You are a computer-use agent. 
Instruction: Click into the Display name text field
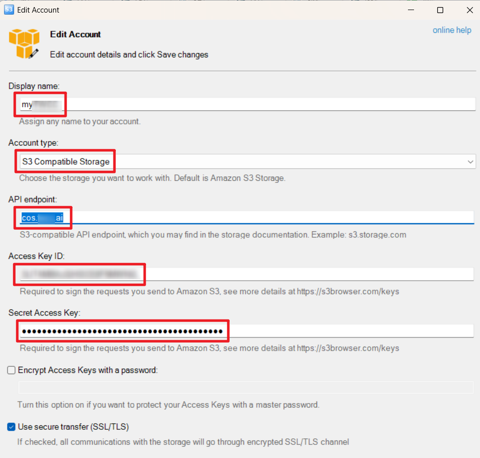click(x=247, y=104)
